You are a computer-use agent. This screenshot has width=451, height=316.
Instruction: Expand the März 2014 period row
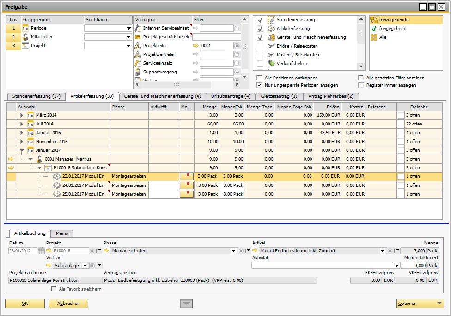(21, 115)
